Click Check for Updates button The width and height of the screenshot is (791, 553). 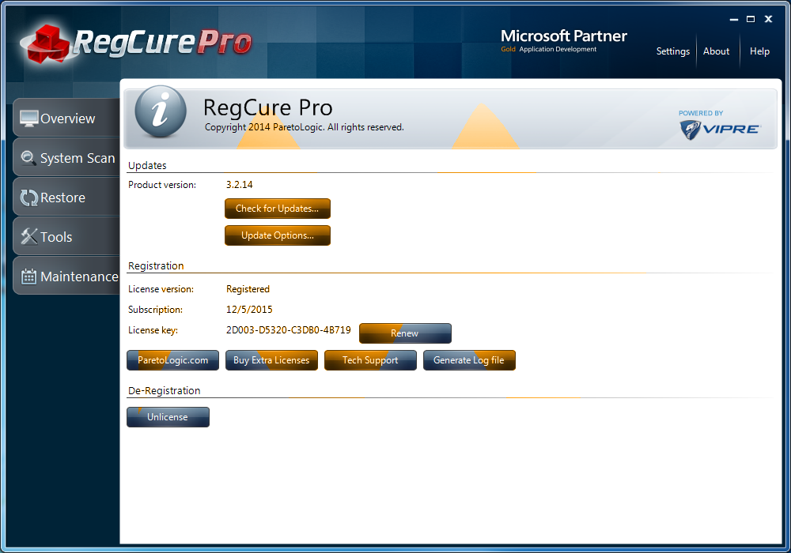278,209
